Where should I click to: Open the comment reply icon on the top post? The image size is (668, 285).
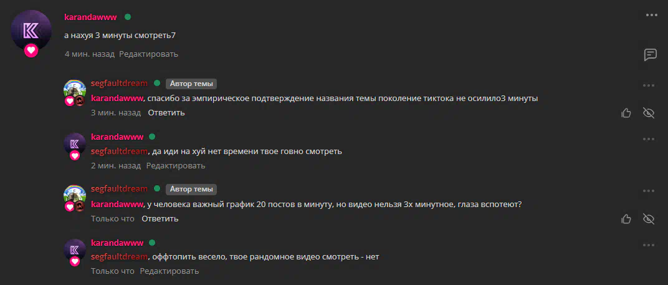tap(650, 55)
